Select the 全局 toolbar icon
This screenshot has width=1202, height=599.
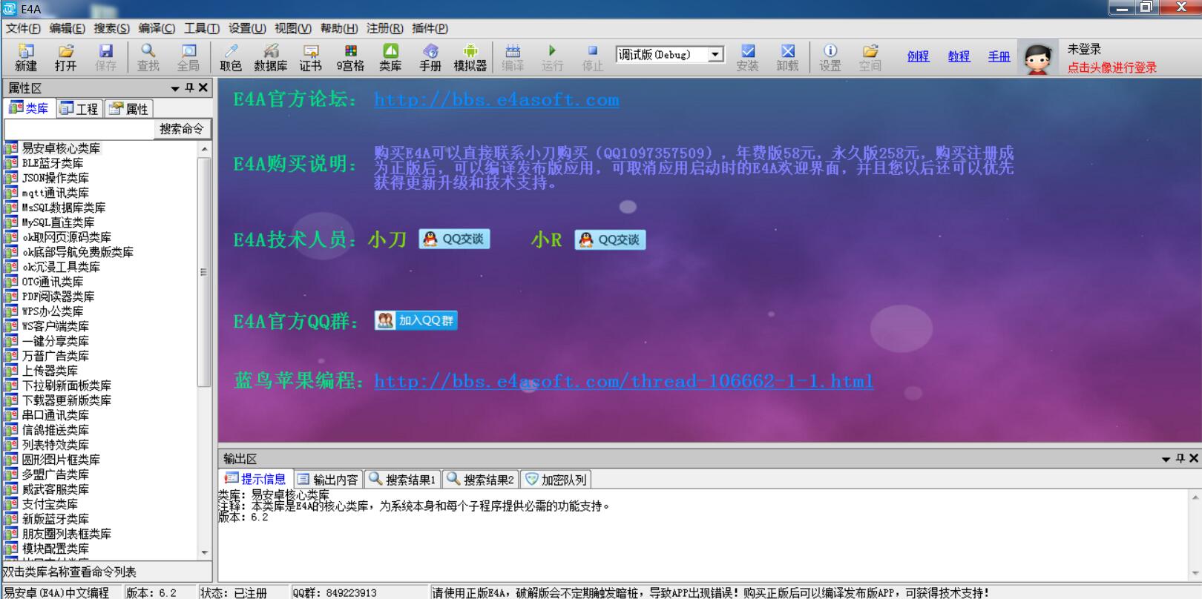tap(188, 57)
